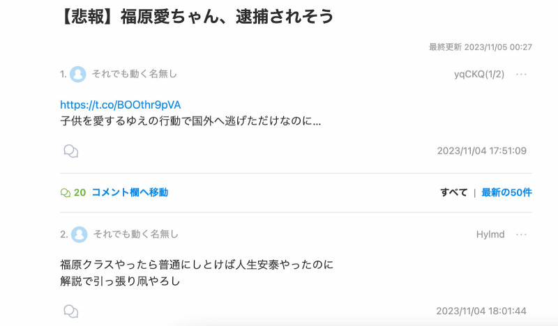Screen dimensions: 558x326
Task: Click the green comment icon beside 20
Action: click(66, 193)
